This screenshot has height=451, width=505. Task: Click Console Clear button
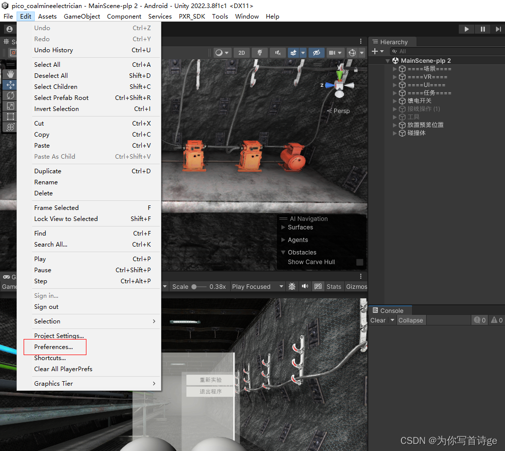click(x=378, y=320)
